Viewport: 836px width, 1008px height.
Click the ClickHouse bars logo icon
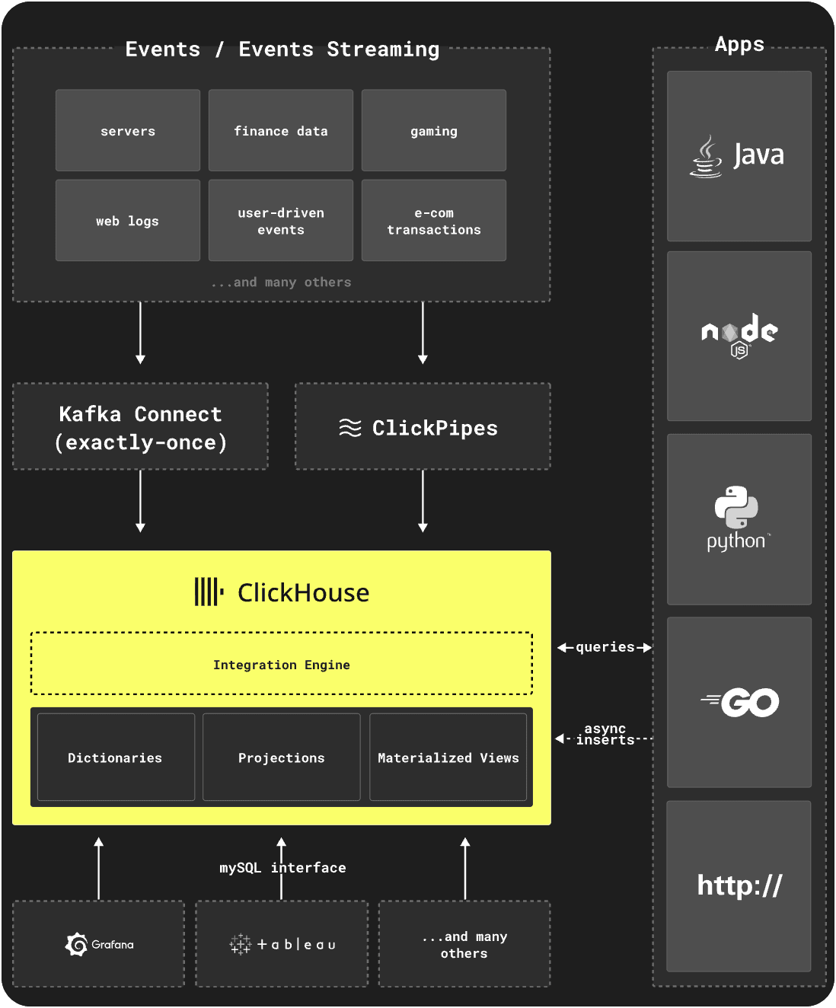(209, 592)
